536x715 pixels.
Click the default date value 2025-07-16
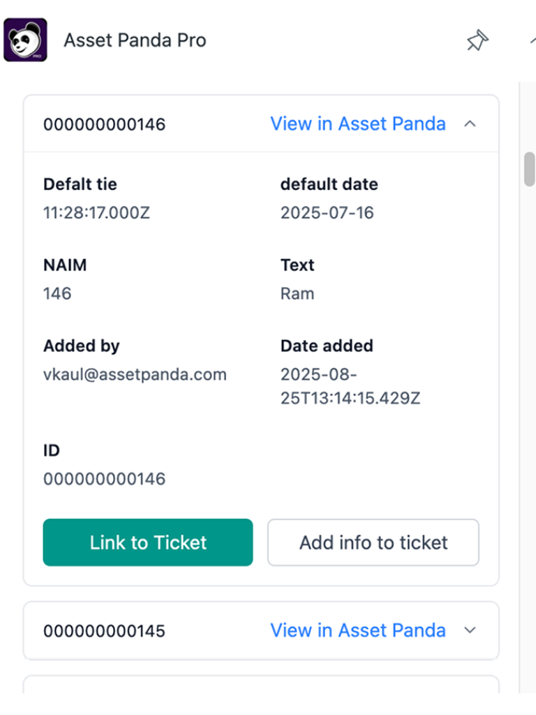pos(327,213)
